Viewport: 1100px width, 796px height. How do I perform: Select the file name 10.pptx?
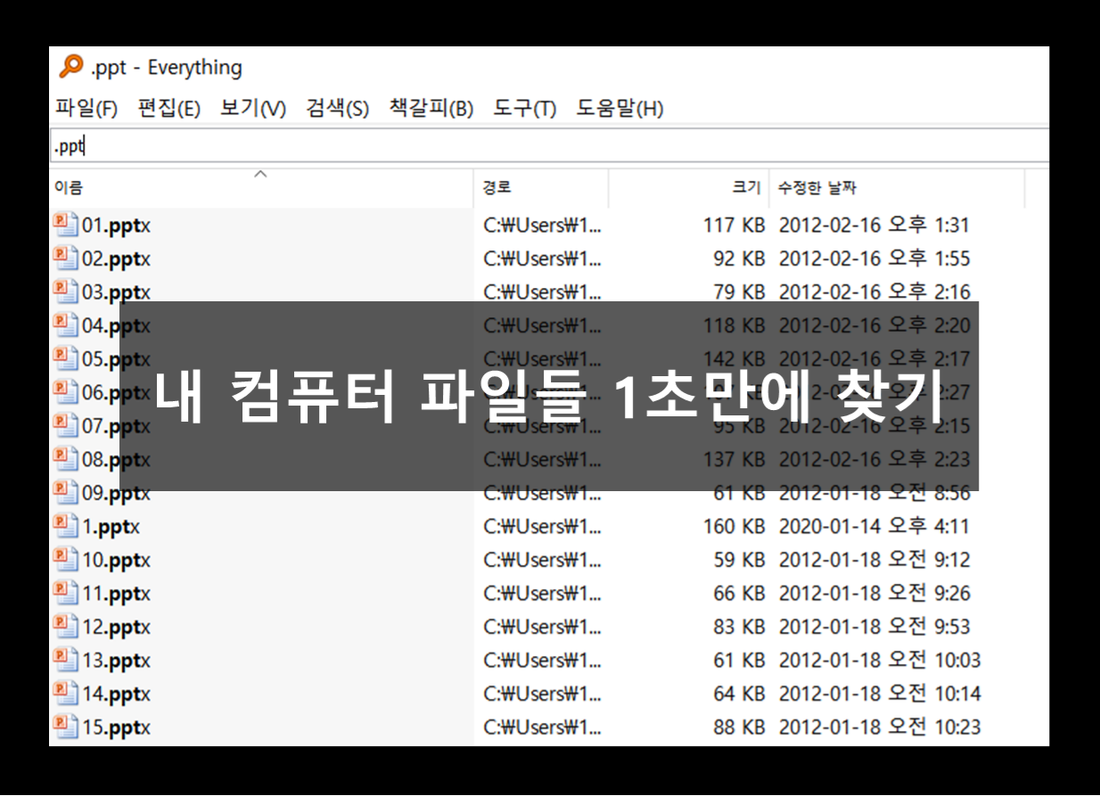117,560
